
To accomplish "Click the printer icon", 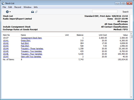I will click(x=32, y=12).
